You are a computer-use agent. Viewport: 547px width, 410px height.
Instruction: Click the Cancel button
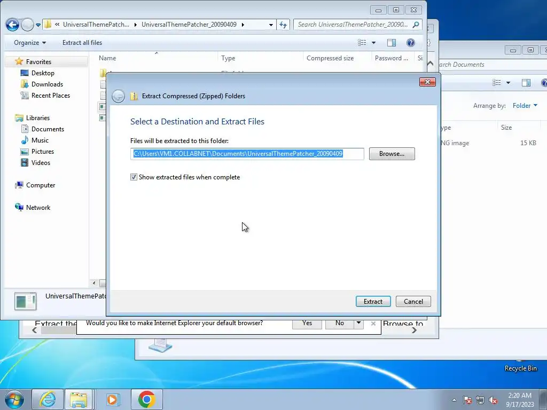tap(413, 301)
